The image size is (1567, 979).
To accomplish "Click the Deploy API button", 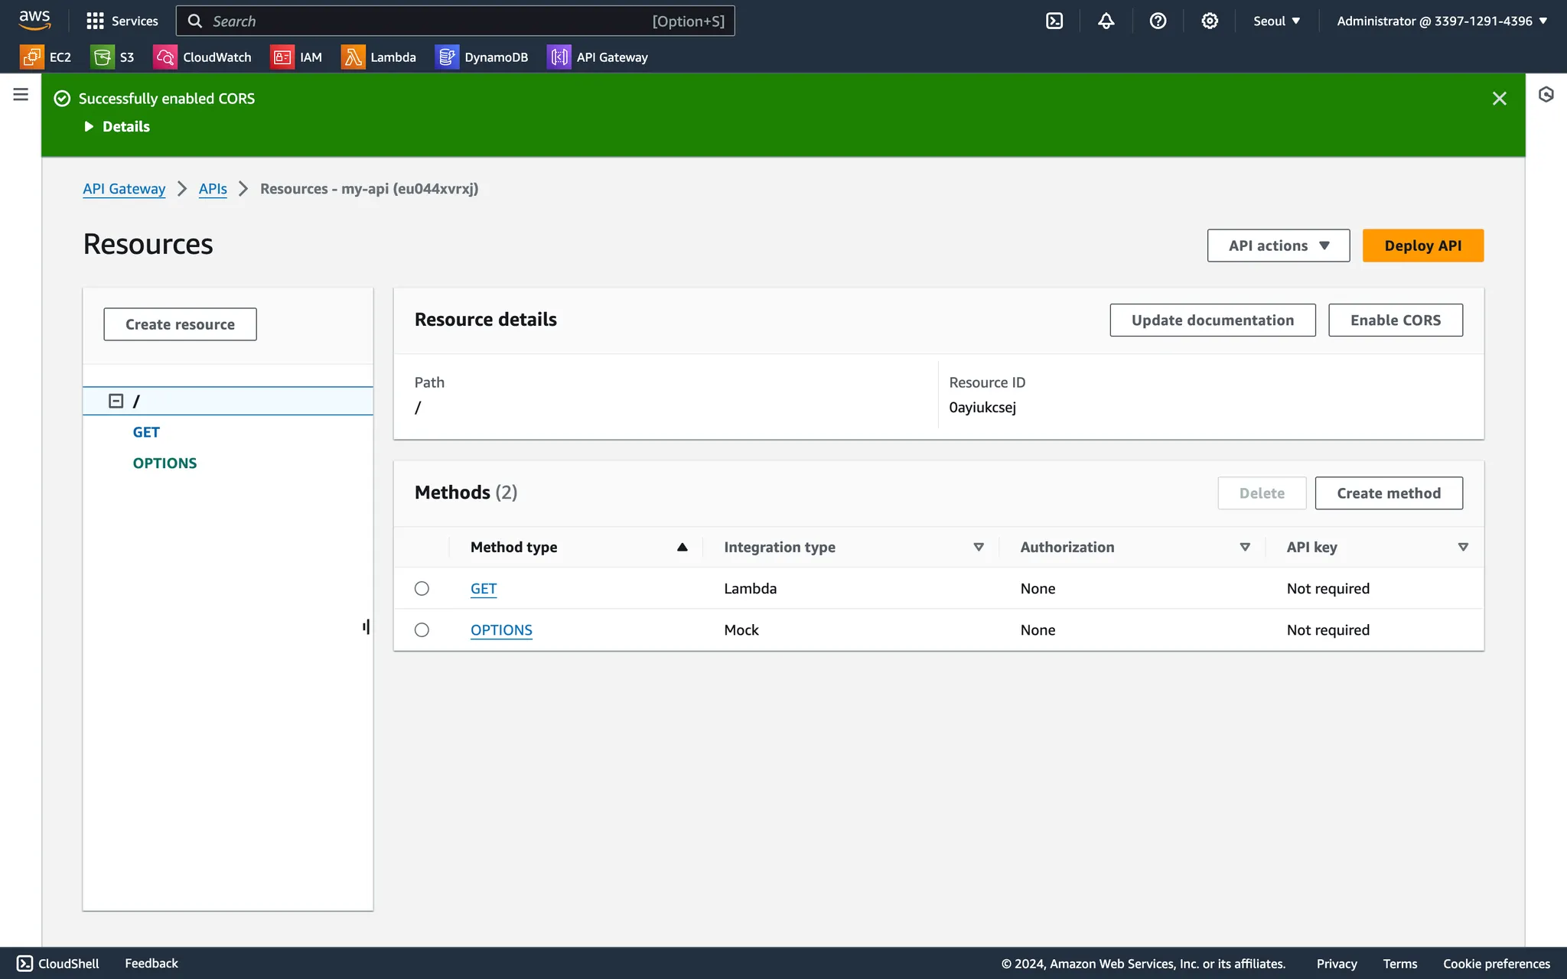I will (x=1422, y=246).
